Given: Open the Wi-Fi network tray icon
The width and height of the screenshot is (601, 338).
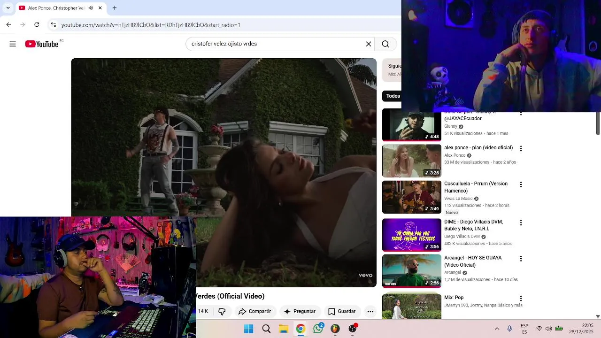Looking at the screenshot, I should coord(539,329).
